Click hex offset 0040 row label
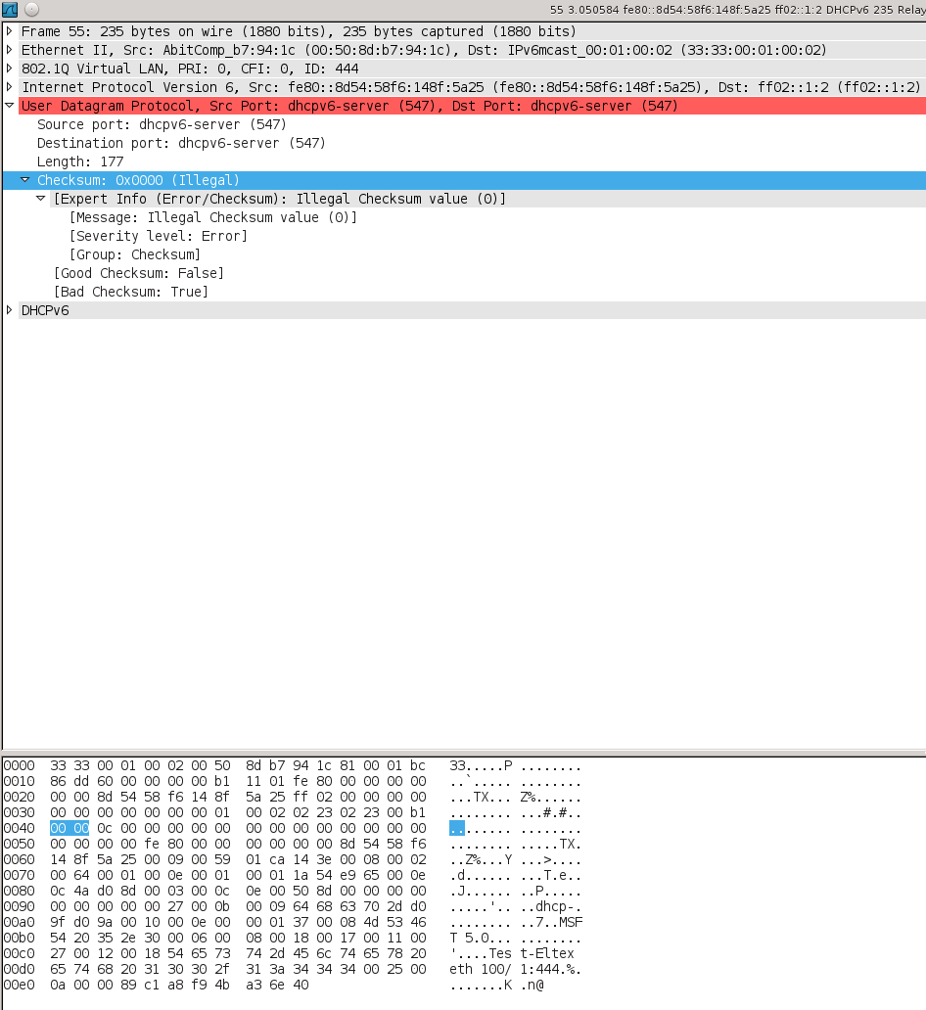 pyautogui.click(x=20, y=828)
